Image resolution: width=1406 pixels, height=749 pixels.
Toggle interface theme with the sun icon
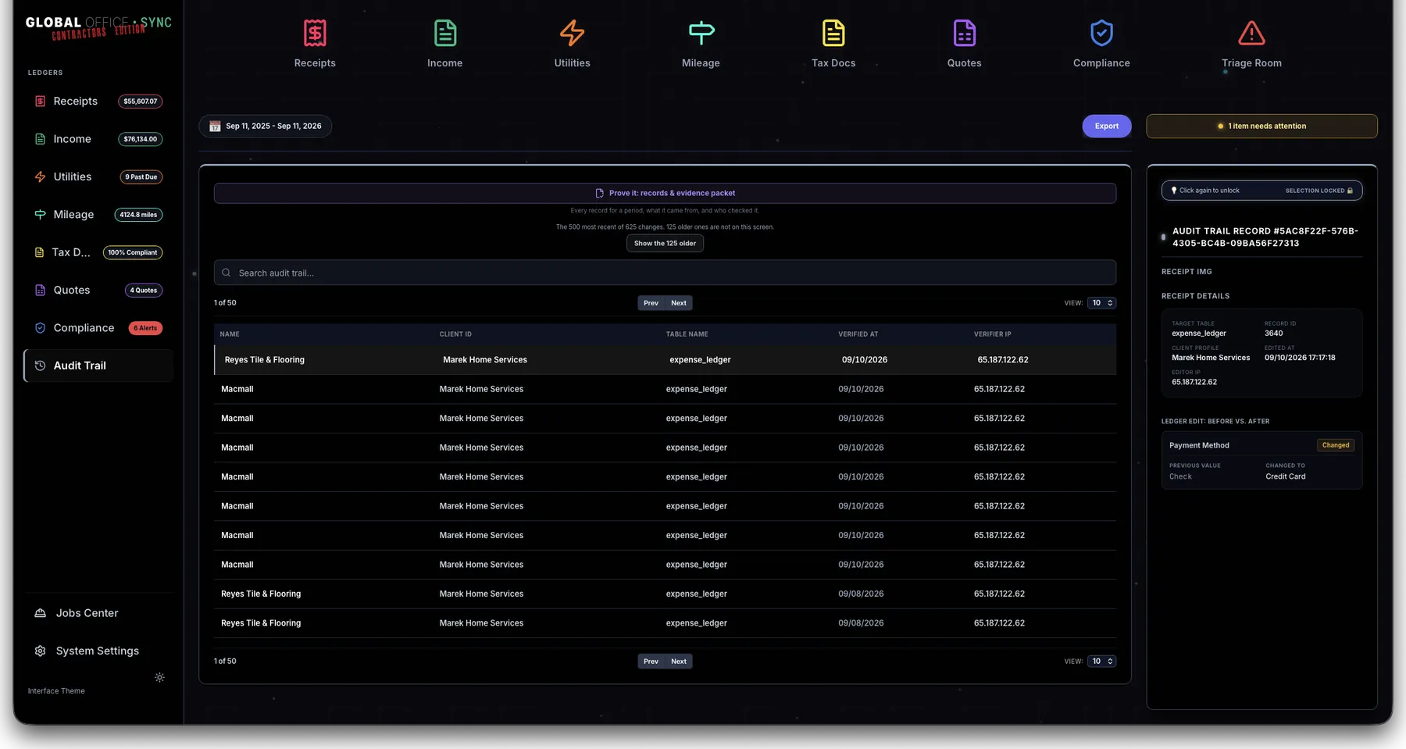click(x=159, y=677)
